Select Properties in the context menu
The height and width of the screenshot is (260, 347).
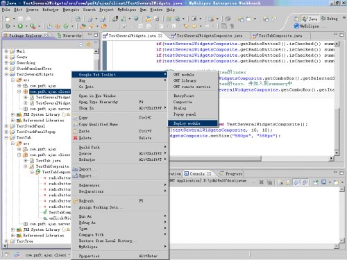click(x=120, y=256)
